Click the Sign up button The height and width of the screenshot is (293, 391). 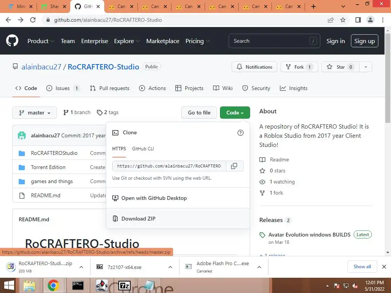(364, 41)
